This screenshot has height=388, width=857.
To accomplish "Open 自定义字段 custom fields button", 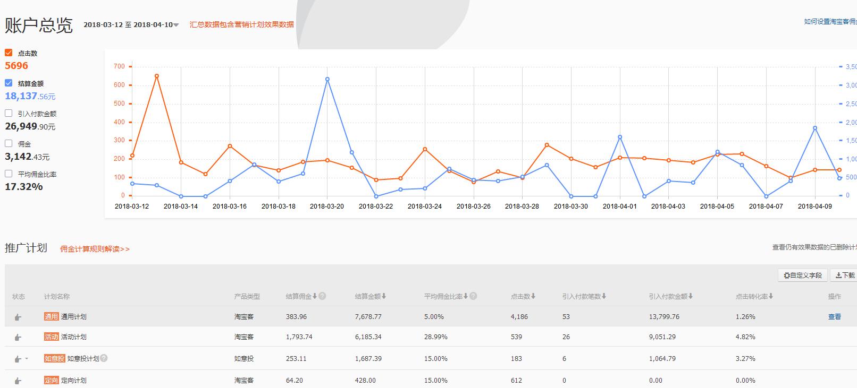I will (x=803, y=275).
